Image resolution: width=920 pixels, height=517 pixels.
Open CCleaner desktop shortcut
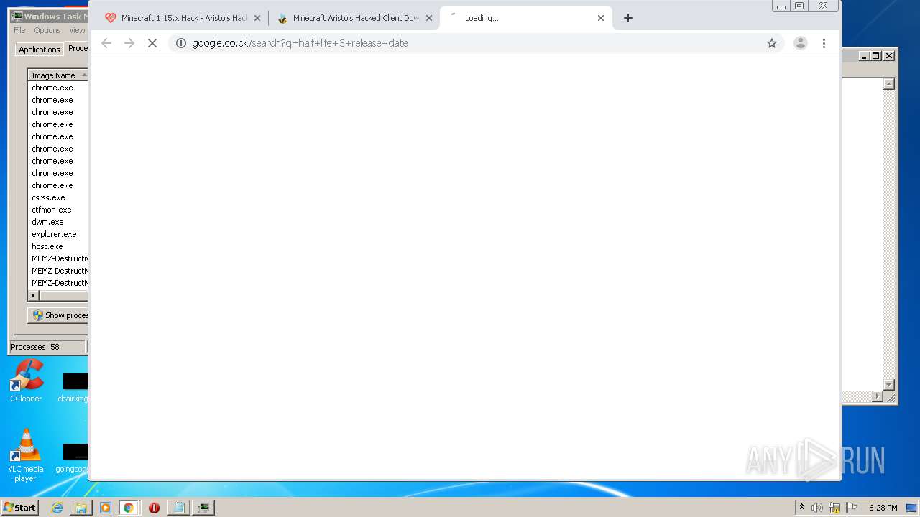26,381
